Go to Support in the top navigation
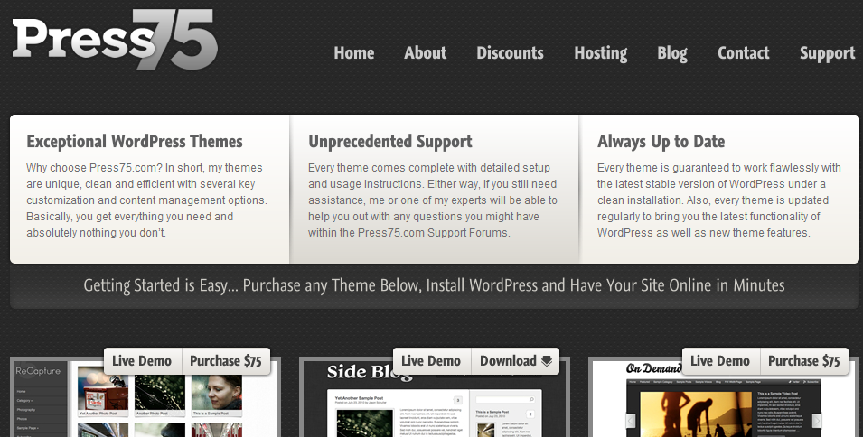 coord(827,53)
